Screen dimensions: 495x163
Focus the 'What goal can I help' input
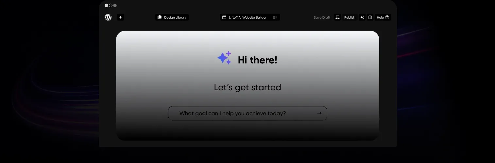[232, 113]
